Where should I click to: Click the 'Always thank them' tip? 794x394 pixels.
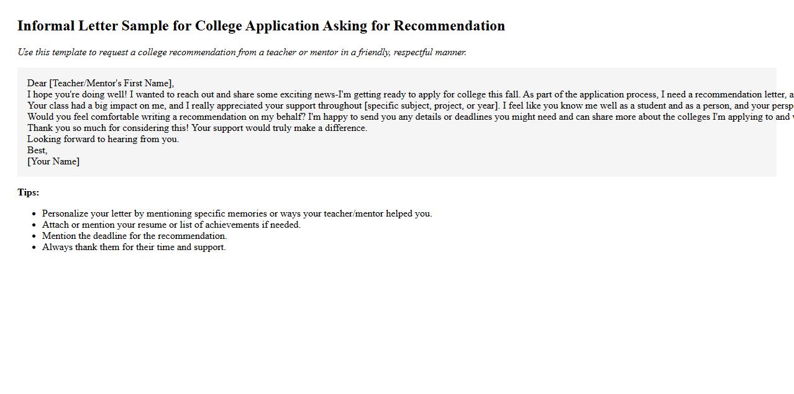[x=134, y=247]
